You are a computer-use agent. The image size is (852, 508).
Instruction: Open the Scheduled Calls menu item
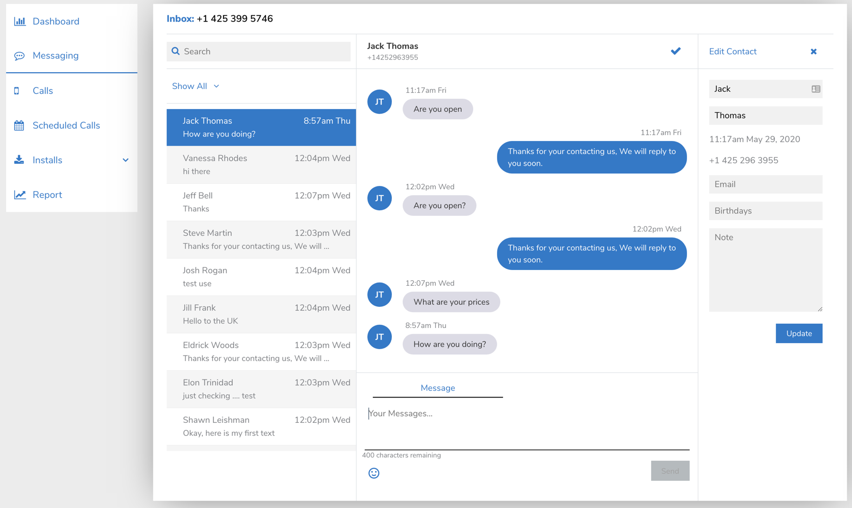[x=66, y=126]
